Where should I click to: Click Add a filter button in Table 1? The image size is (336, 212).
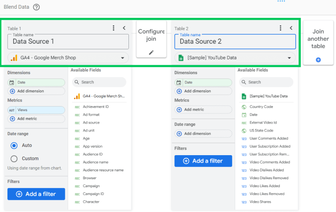(x=36, y=194)
